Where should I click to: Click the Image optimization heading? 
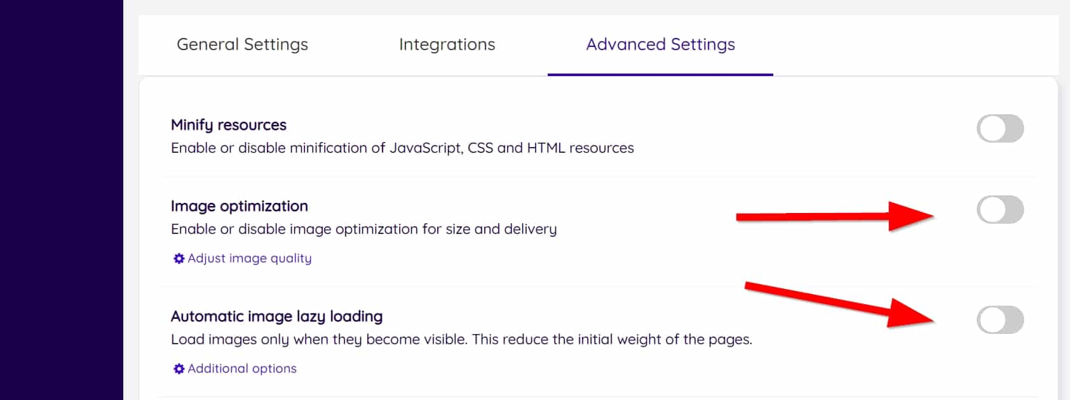coord(240,206)
